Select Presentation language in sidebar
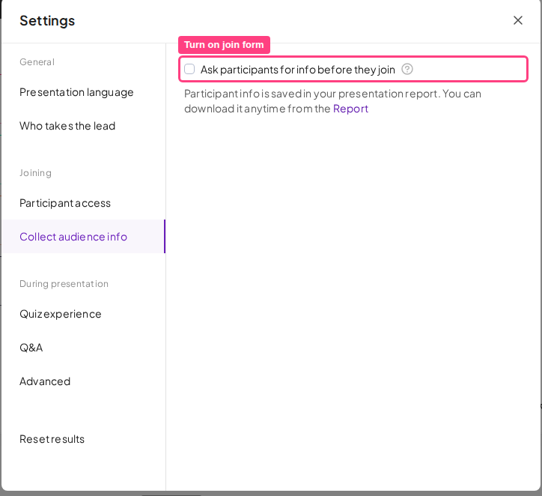 [83, 92]
